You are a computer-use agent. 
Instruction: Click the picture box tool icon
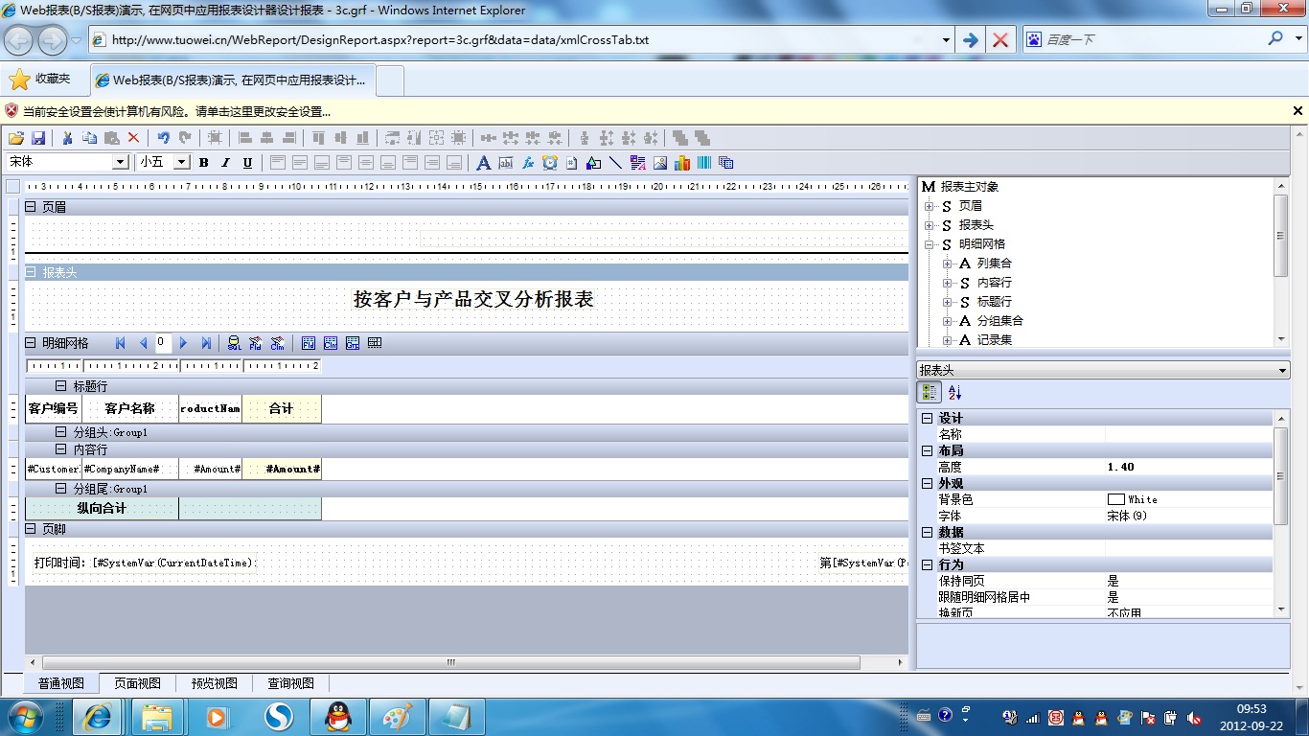[x=660, y=163]
